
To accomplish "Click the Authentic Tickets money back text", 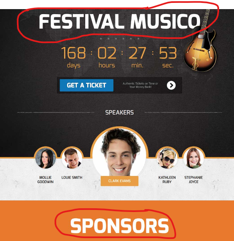I will tap(140, 85).
